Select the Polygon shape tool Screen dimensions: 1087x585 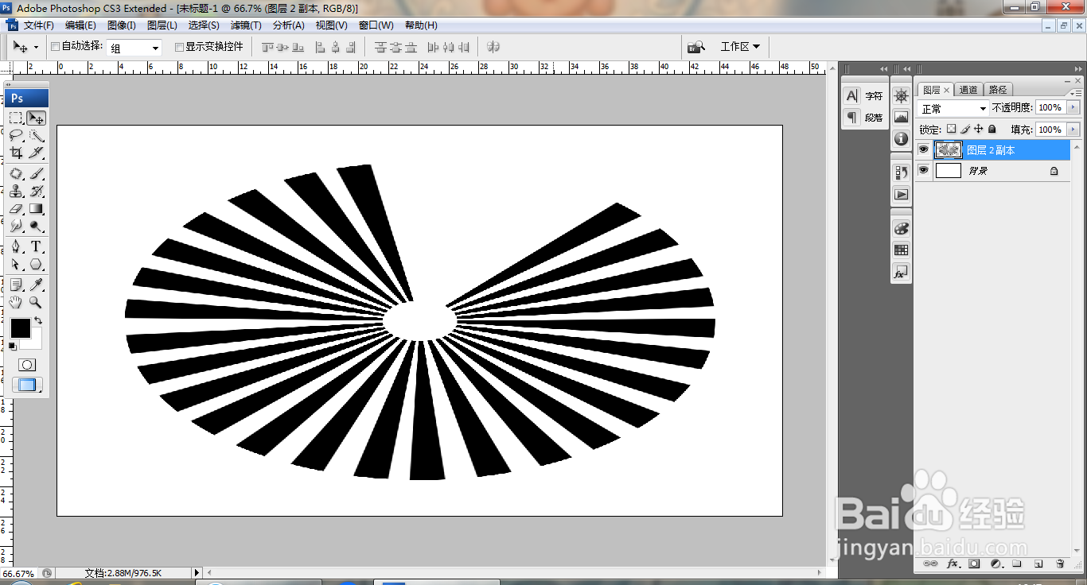tap(36, 264)
